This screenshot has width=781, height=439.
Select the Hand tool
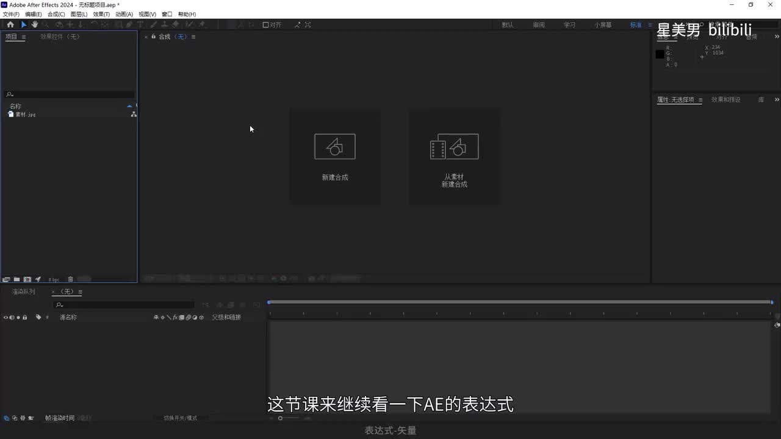(35, 25)
